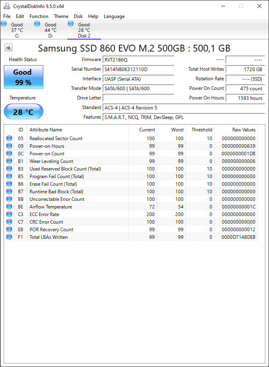Image resolution: width=269 pixels, height=367 pixels.
Task: Click the Samsung SSD 860 EVO model title
Action: pyautogui.click(x=134, y=48)
